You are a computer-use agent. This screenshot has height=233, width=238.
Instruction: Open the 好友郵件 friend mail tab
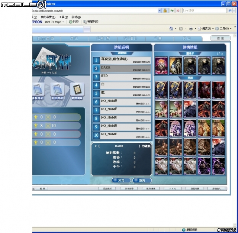[130, 39]
